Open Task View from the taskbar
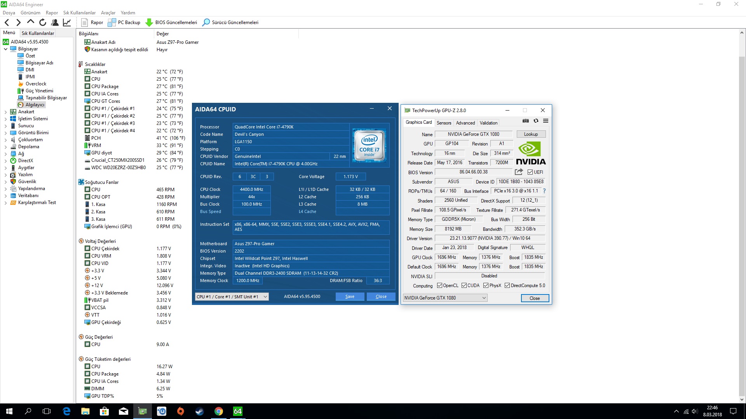746x419 pixels. point(47,411)
